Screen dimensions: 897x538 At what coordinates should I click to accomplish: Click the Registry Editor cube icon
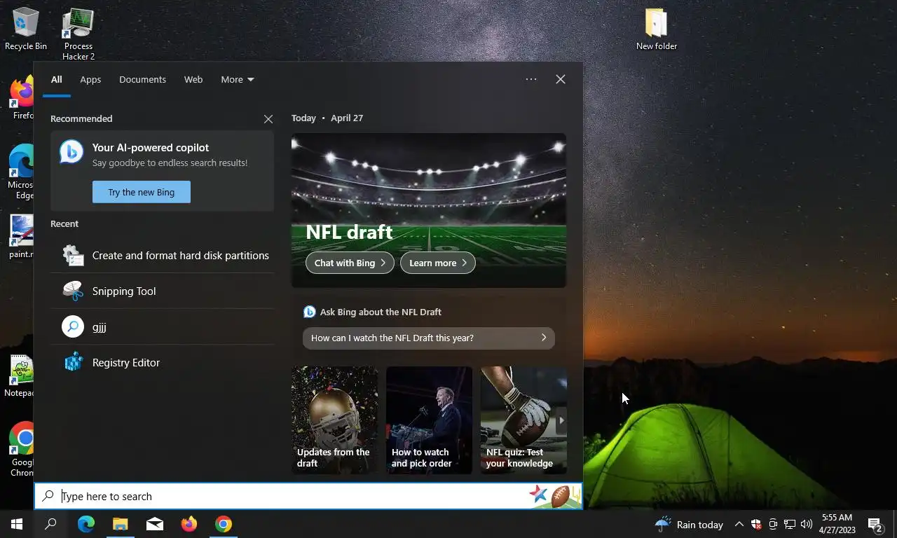[73, 363]
